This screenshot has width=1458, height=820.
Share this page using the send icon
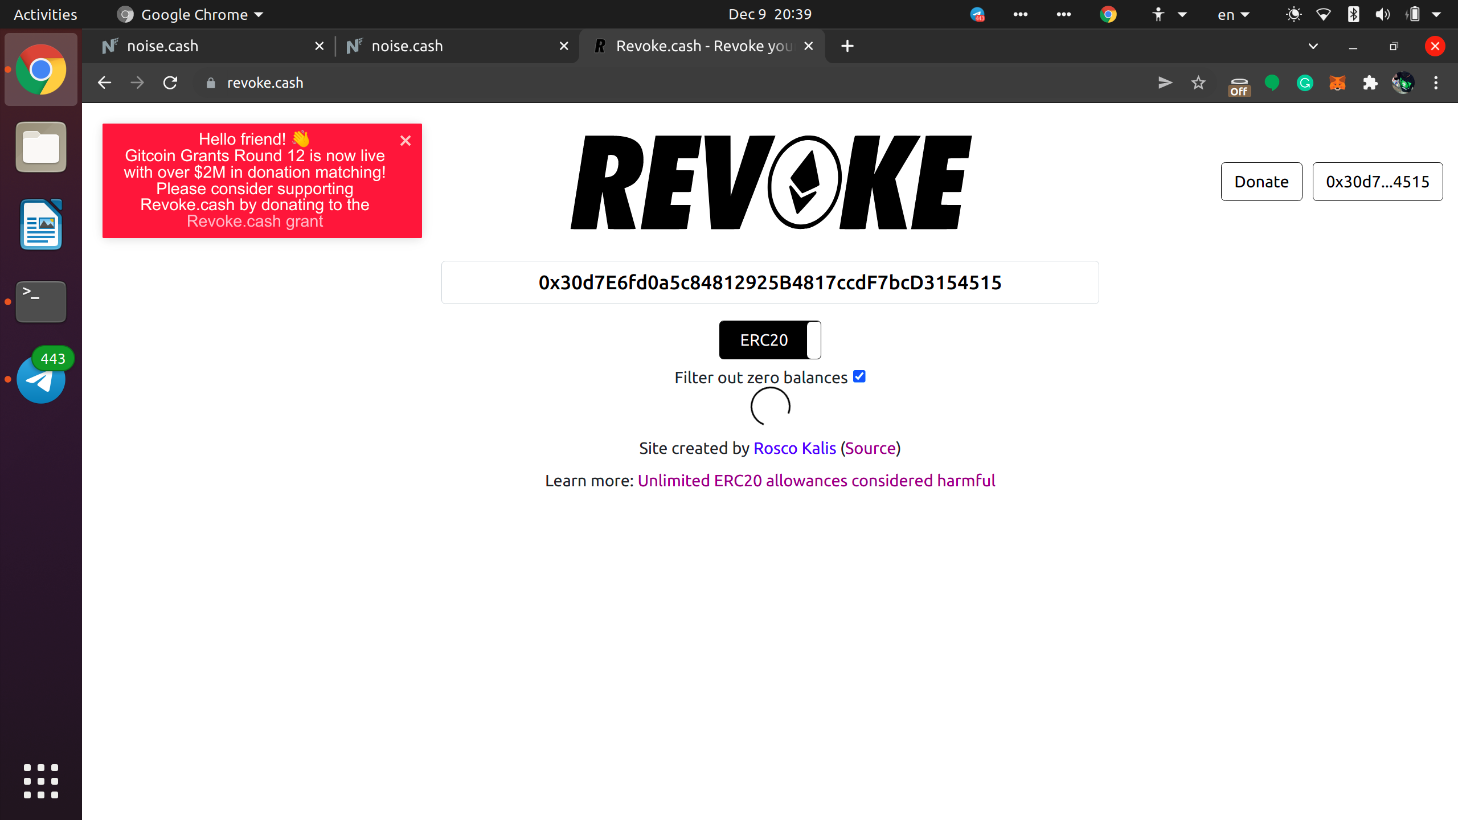click(x=1165, y=83)
